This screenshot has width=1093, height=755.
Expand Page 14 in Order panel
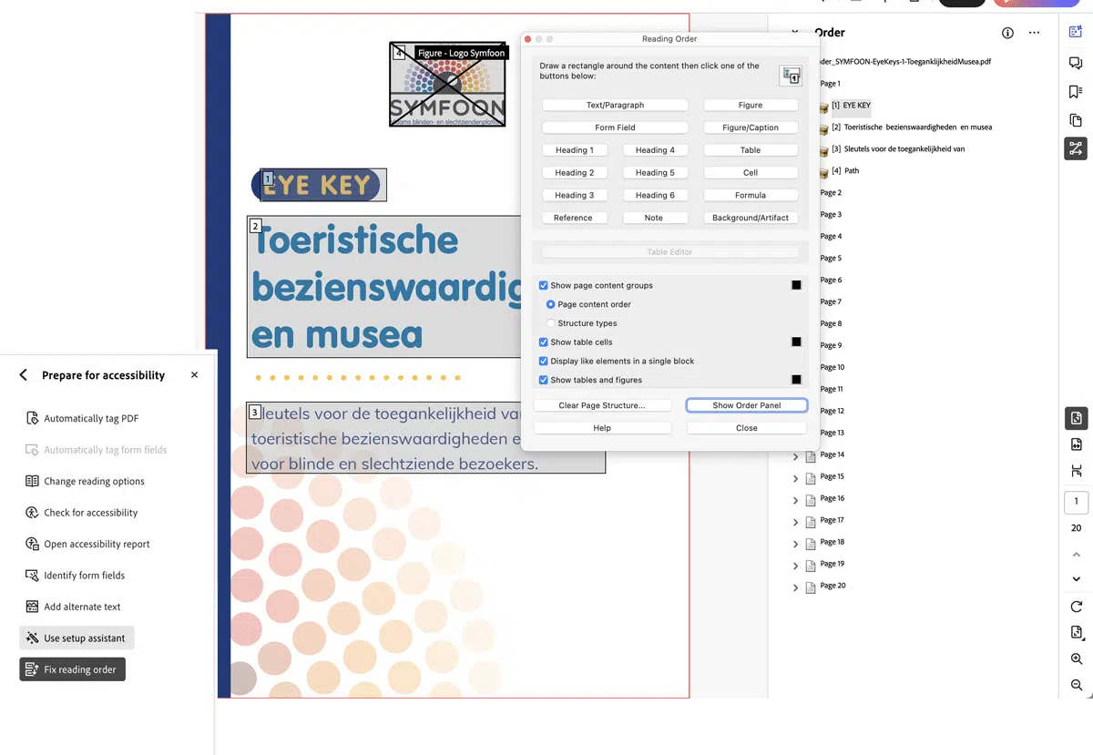point(795,455)
